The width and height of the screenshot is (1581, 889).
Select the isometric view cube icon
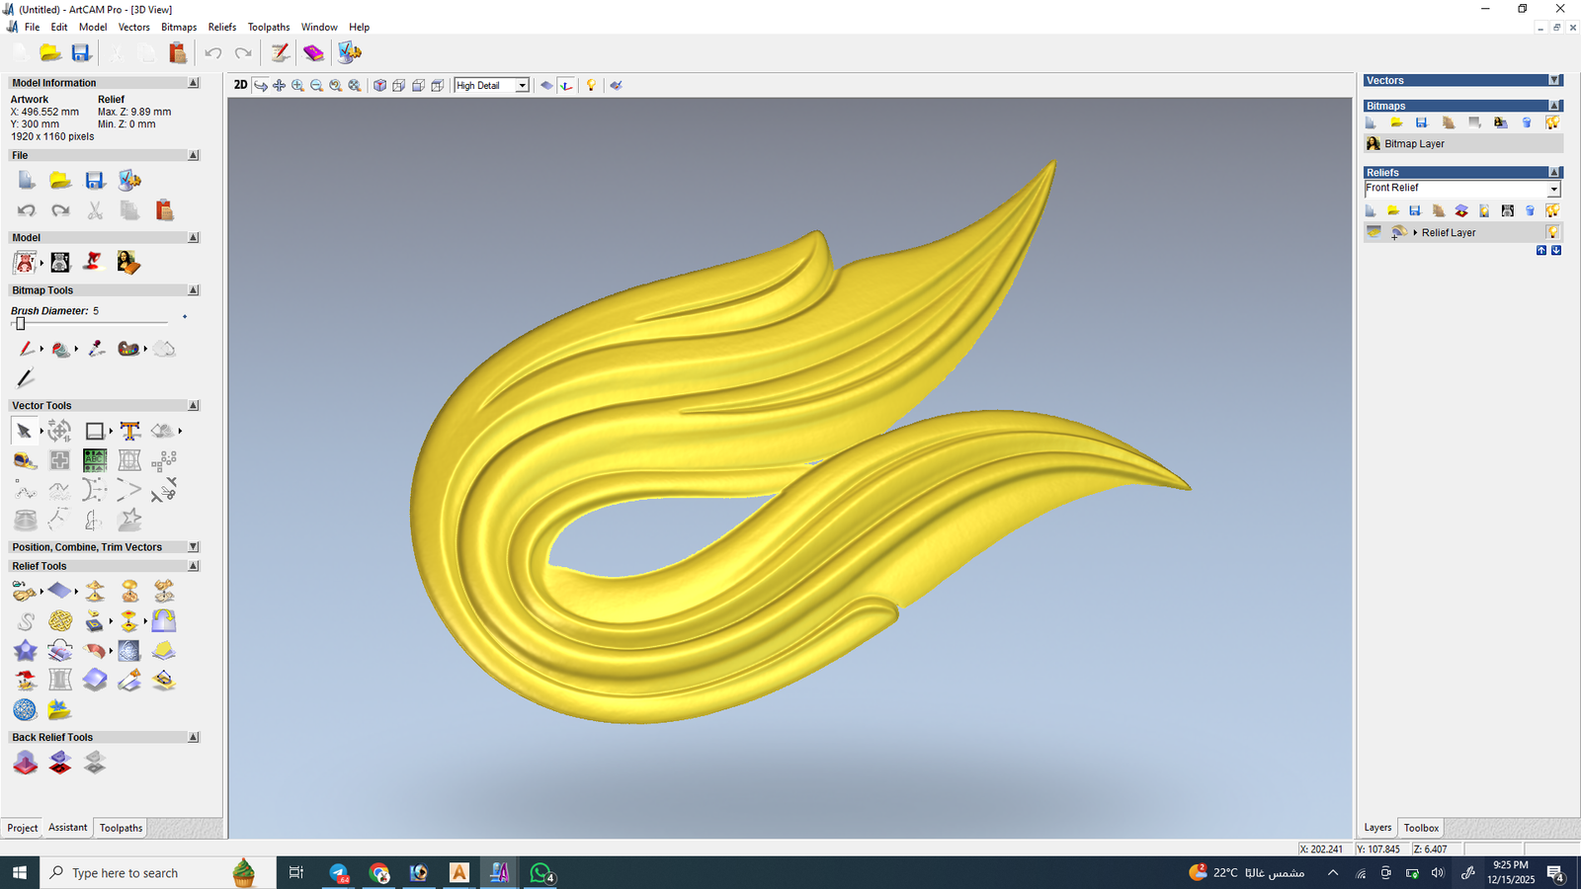pos(379,86)
